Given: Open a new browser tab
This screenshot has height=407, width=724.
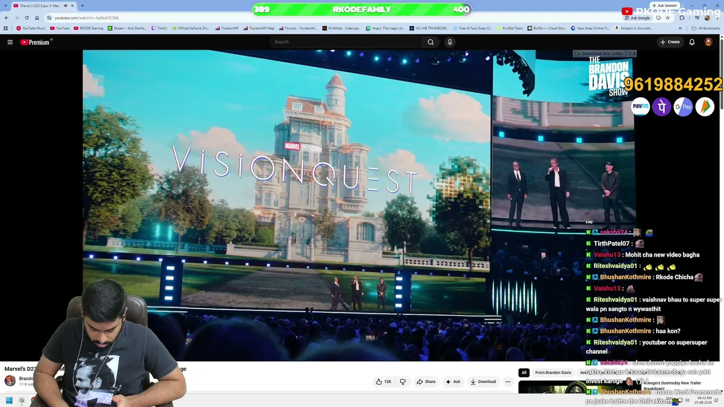Looking at the screenshot, I should pyautogui.click(x=83, y=6).
